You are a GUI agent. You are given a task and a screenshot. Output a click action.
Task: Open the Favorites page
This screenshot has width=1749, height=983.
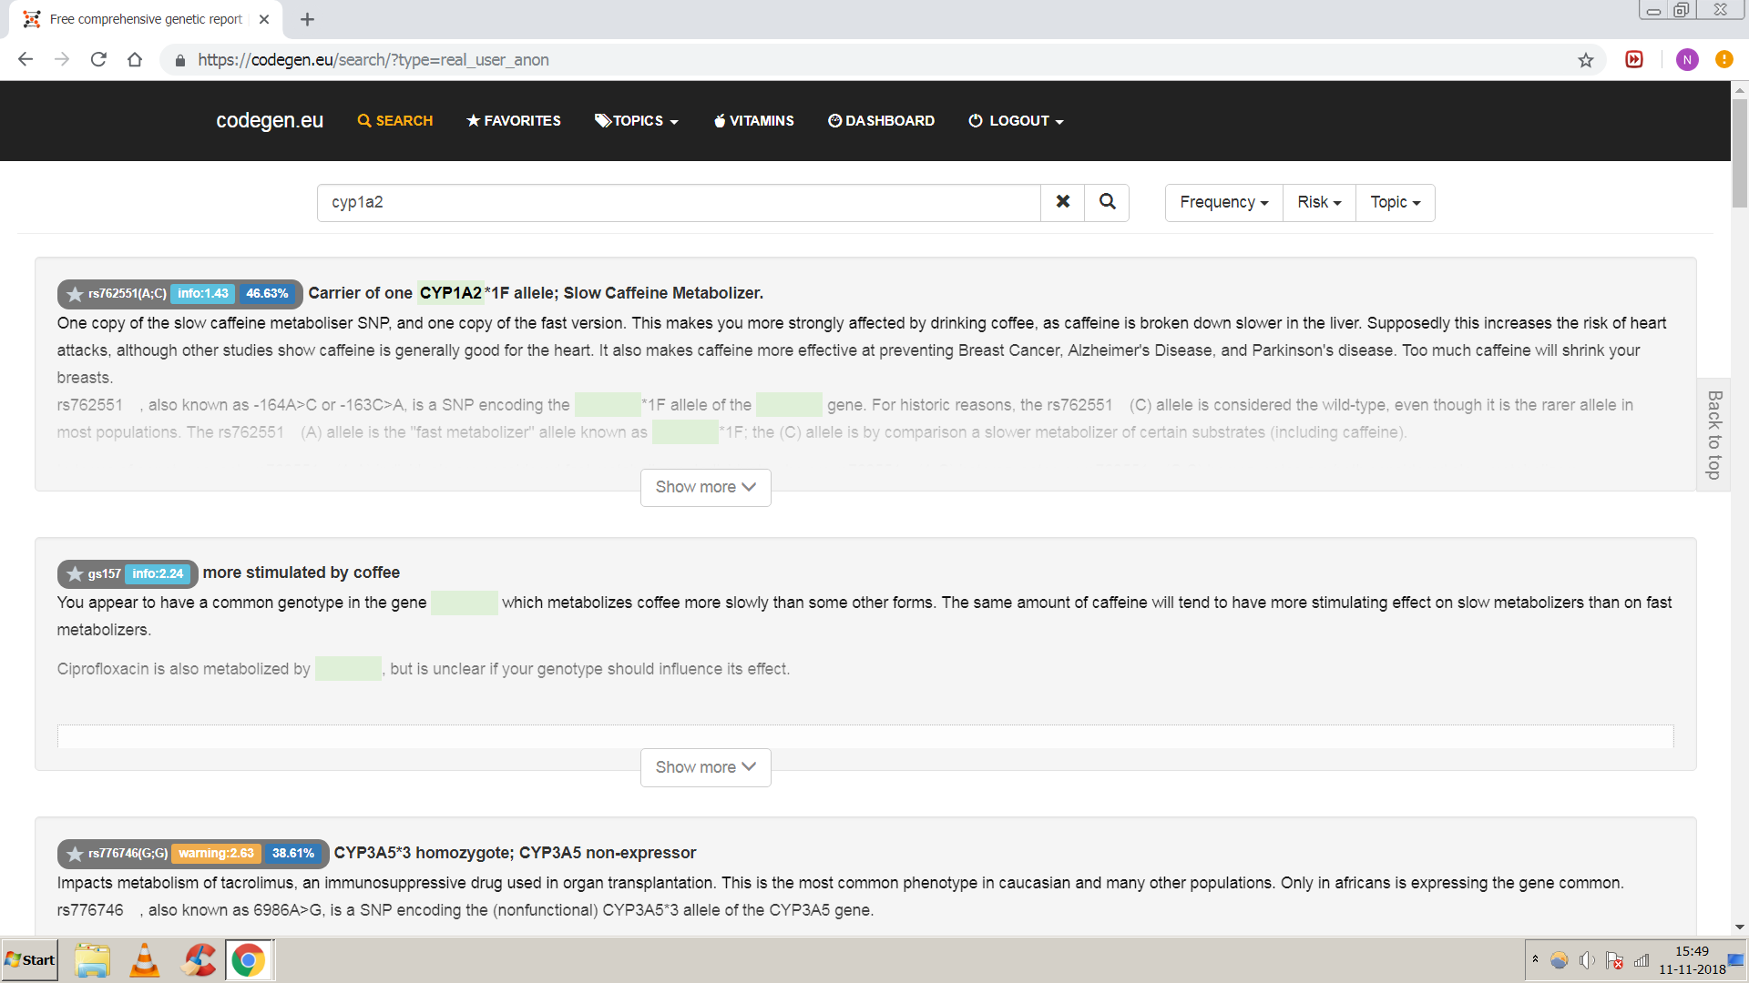tap(514, 121)
